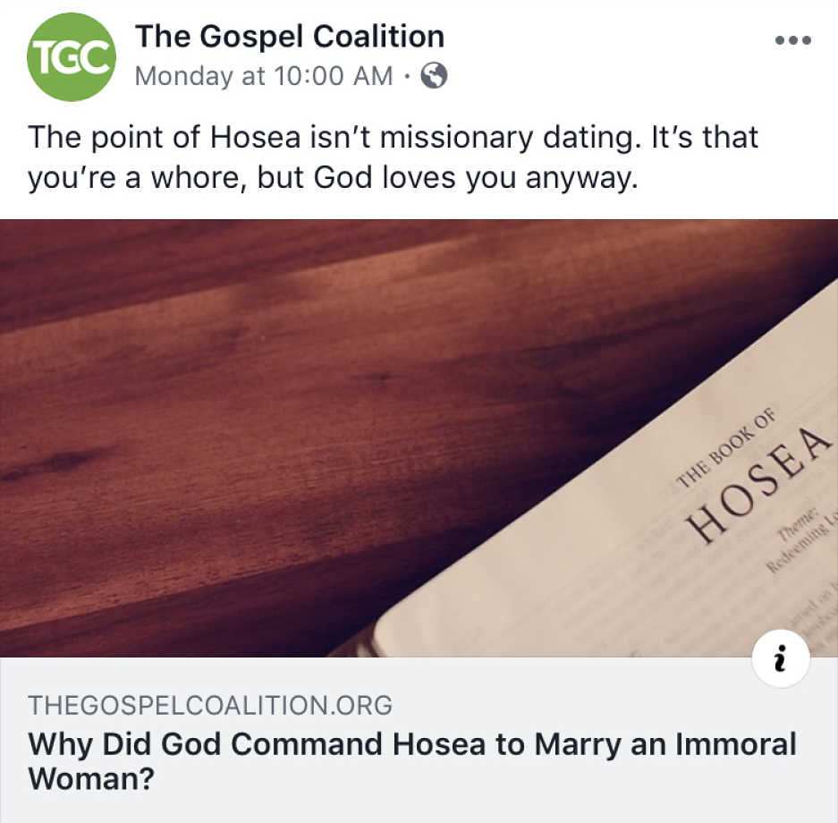
Task: Tap the circular info icon on image
Action: (780, 658)
